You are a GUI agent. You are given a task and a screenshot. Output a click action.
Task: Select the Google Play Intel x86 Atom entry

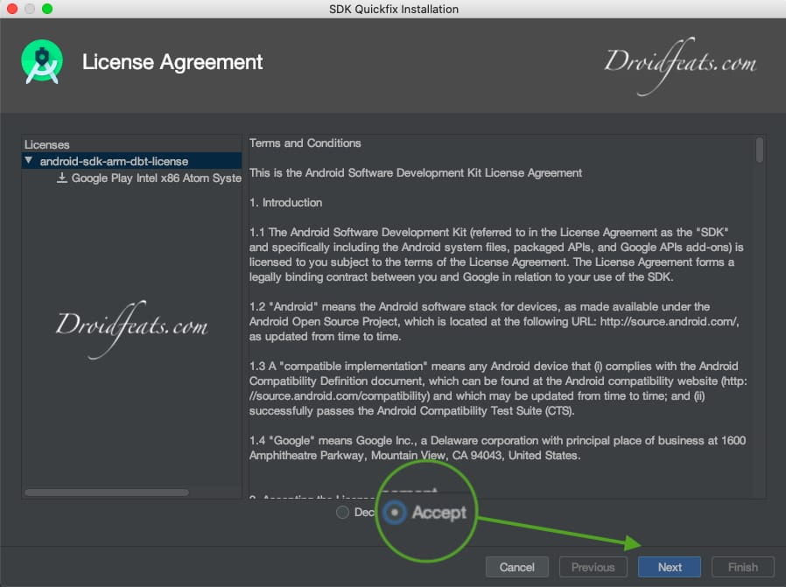pos(153,178)
